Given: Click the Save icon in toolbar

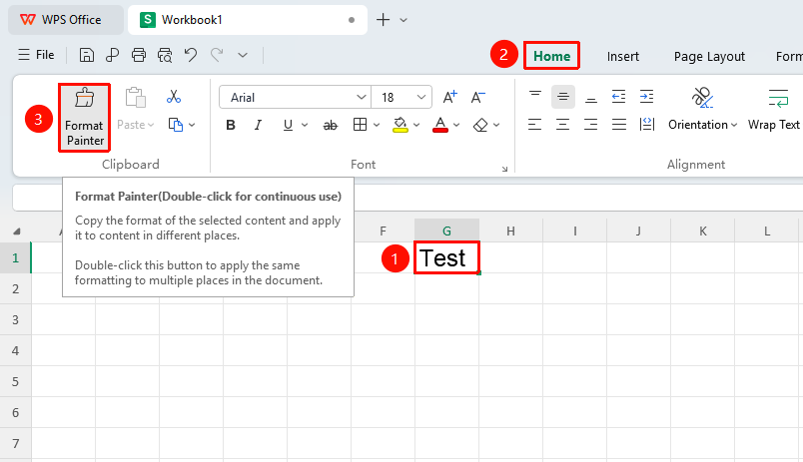Looking at the screenshot, I should pyautogui.click(x=87, y=55).
